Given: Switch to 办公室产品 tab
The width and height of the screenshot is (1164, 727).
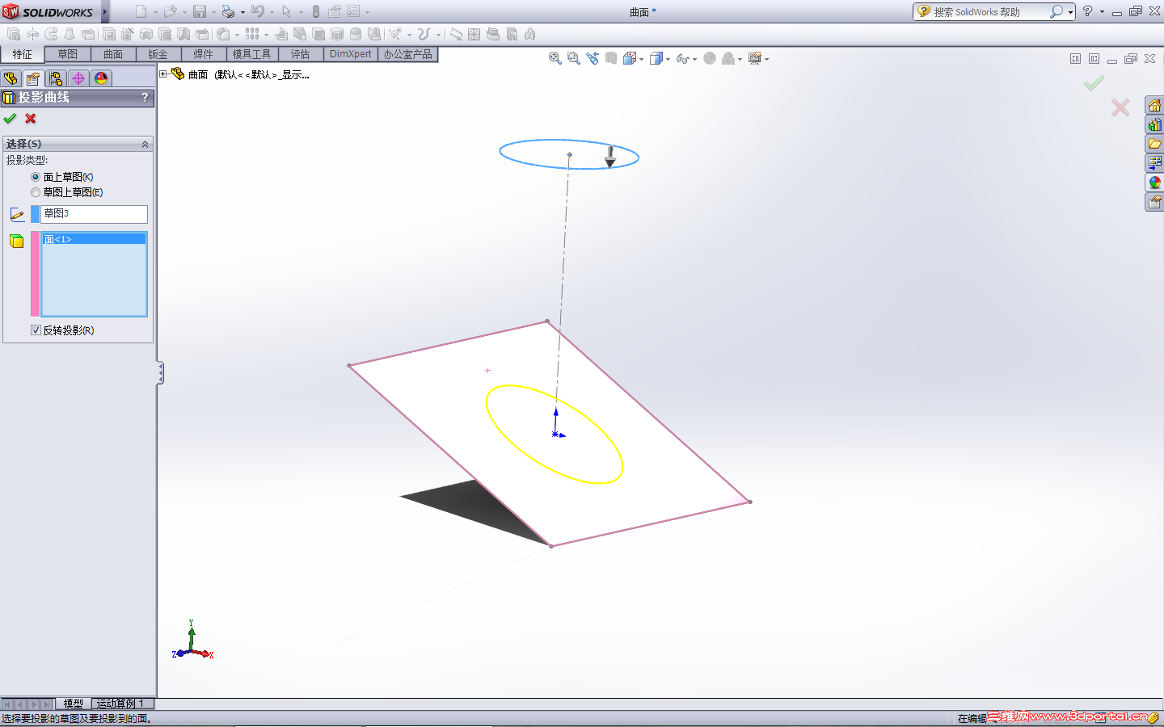Looking at the screenshot, I should [x=408, y=54].
